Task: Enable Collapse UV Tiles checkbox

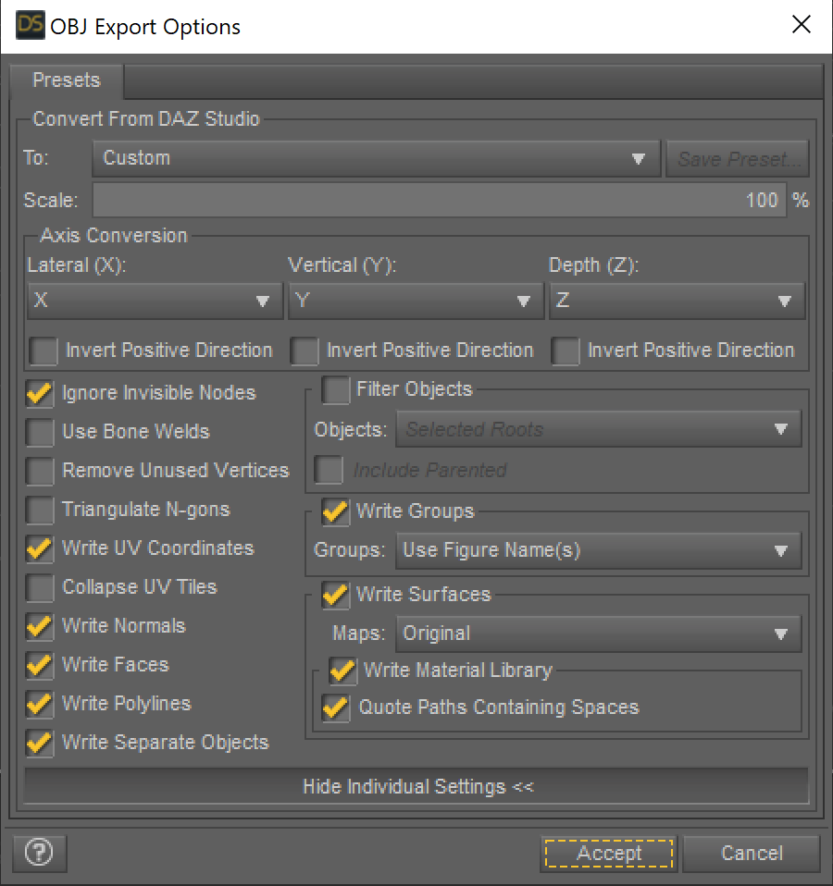Action: (x=40, y=587)
